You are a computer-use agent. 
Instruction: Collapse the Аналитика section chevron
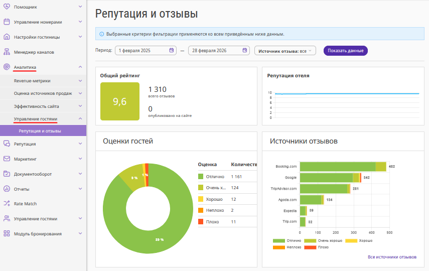pos(80,67)
